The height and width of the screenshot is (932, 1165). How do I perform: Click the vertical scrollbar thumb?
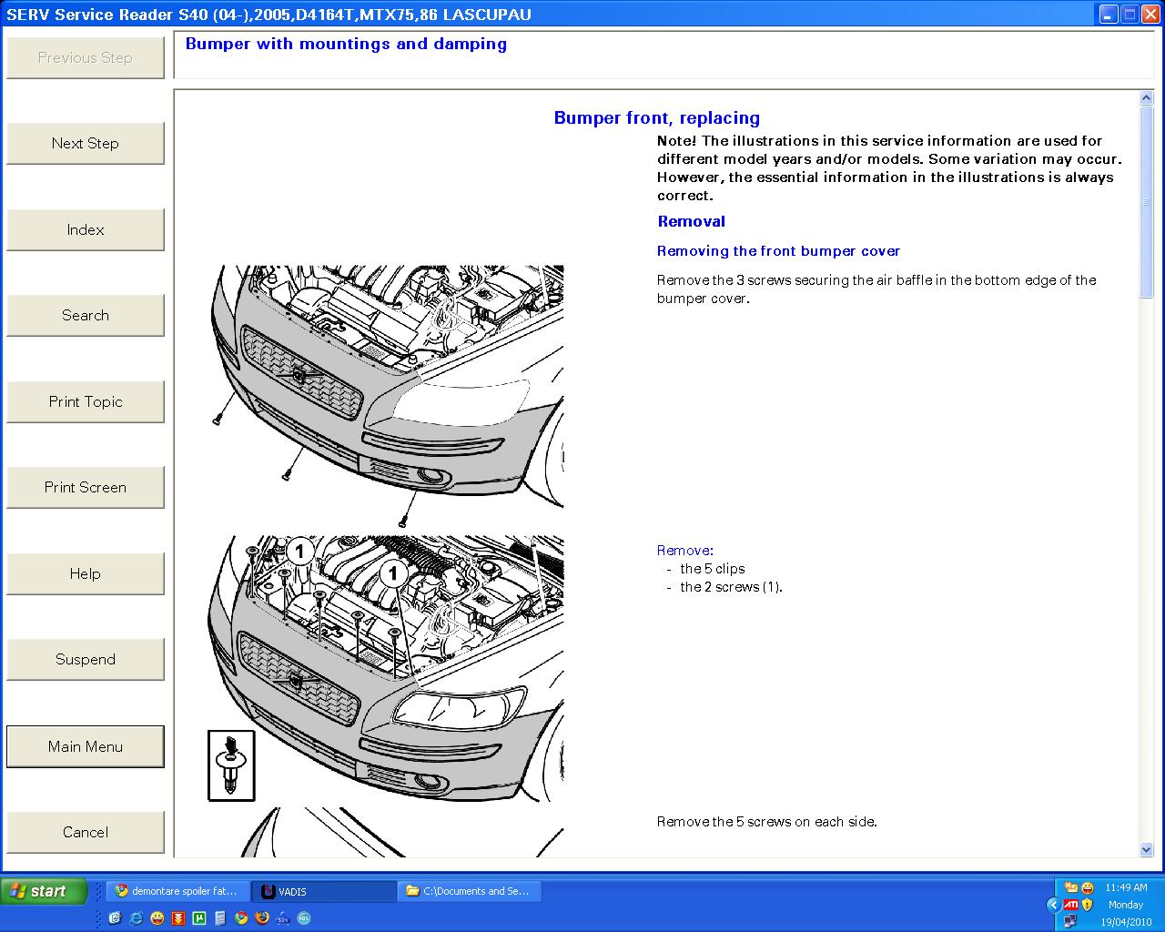click(1147, 200)
